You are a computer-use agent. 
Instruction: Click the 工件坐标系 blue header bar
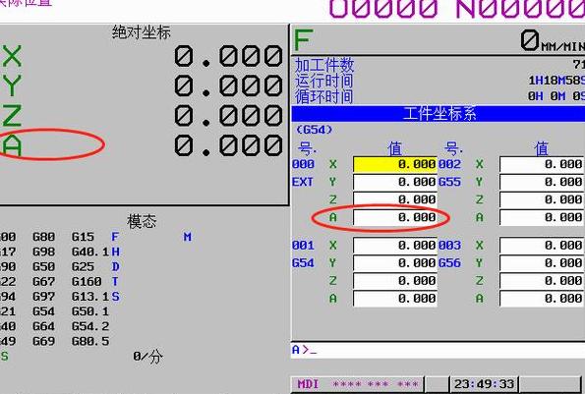point(438,114)
